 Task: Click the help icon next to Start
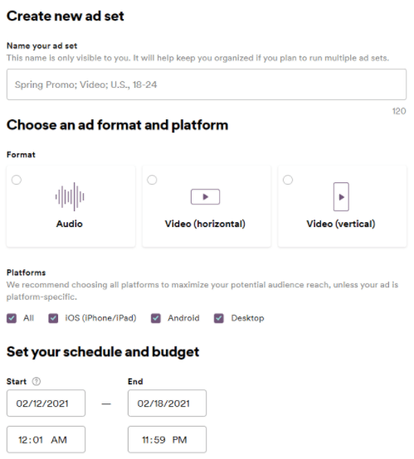[x=37, y=381]
